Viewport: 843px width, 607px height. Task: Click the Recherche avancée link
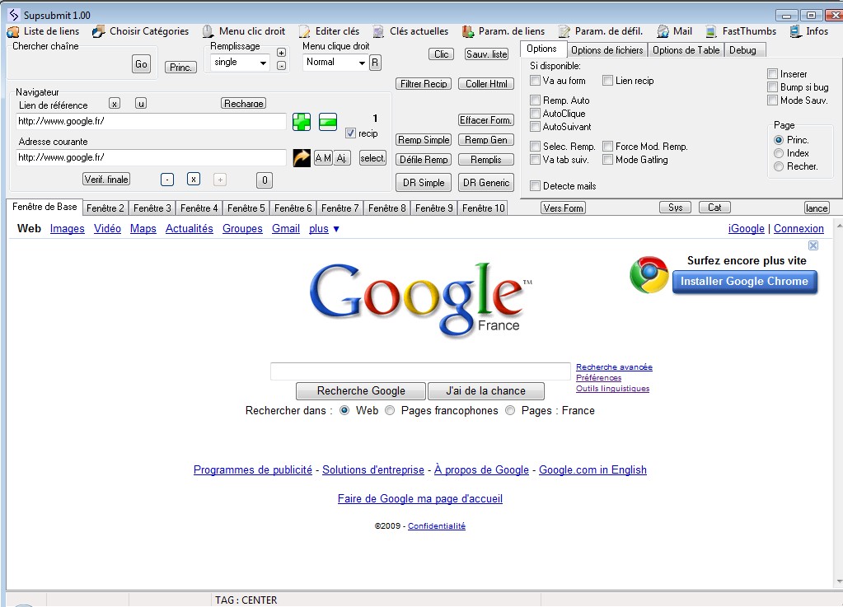[614, 367]
